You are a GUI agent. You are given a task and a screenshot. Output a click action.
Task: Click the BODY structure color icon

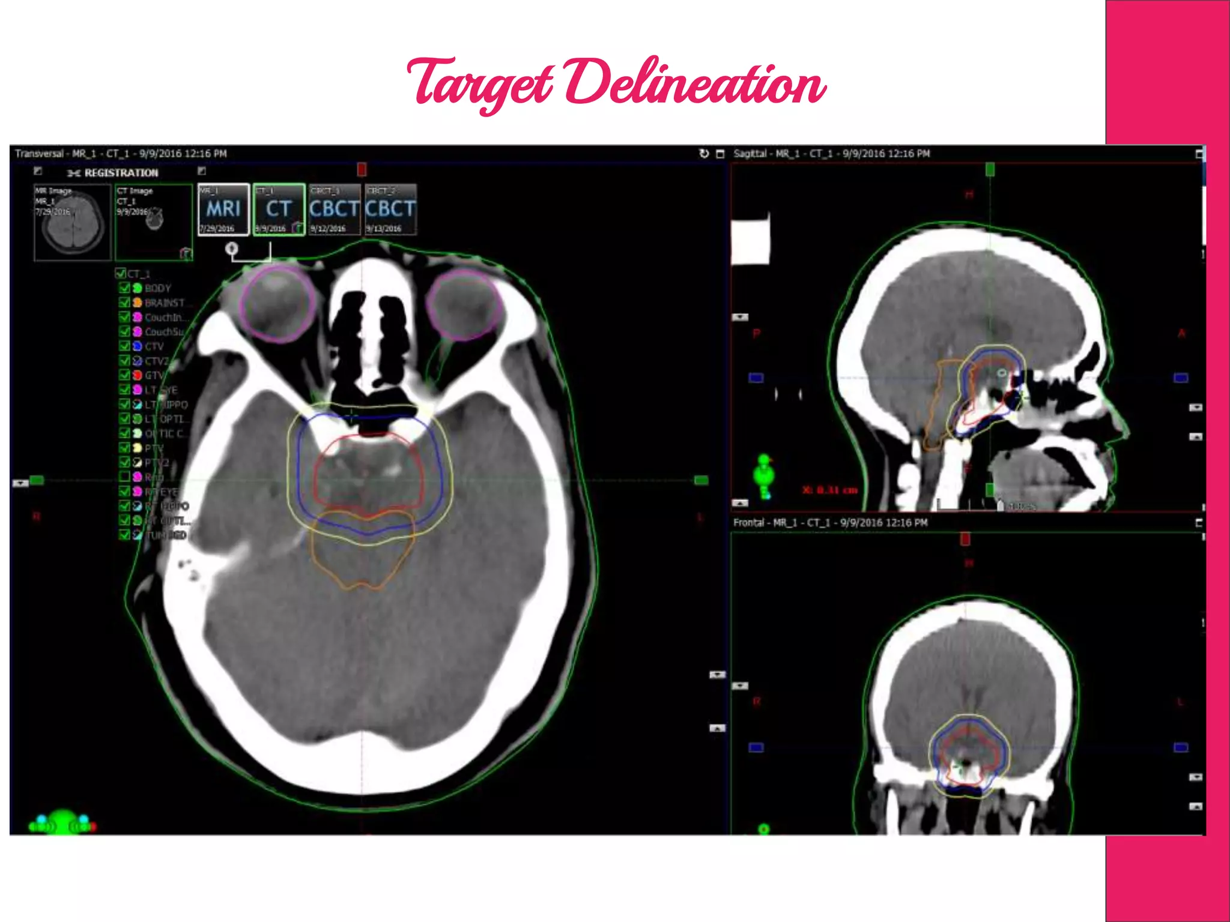click(x=137, y=288)
